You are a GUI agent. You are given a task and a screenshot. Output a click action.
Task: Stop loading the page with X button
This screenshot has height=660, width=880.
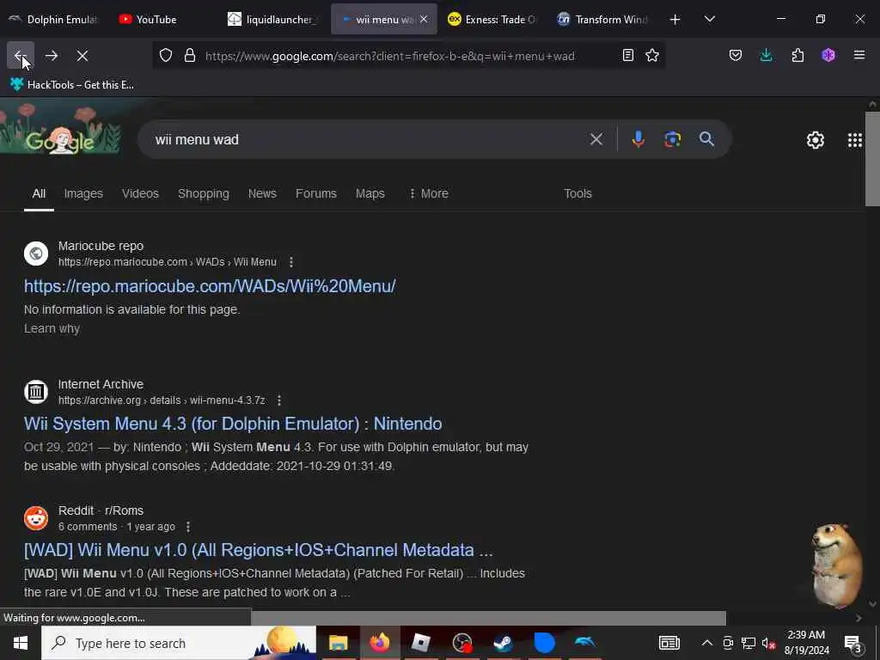(82, 56)
